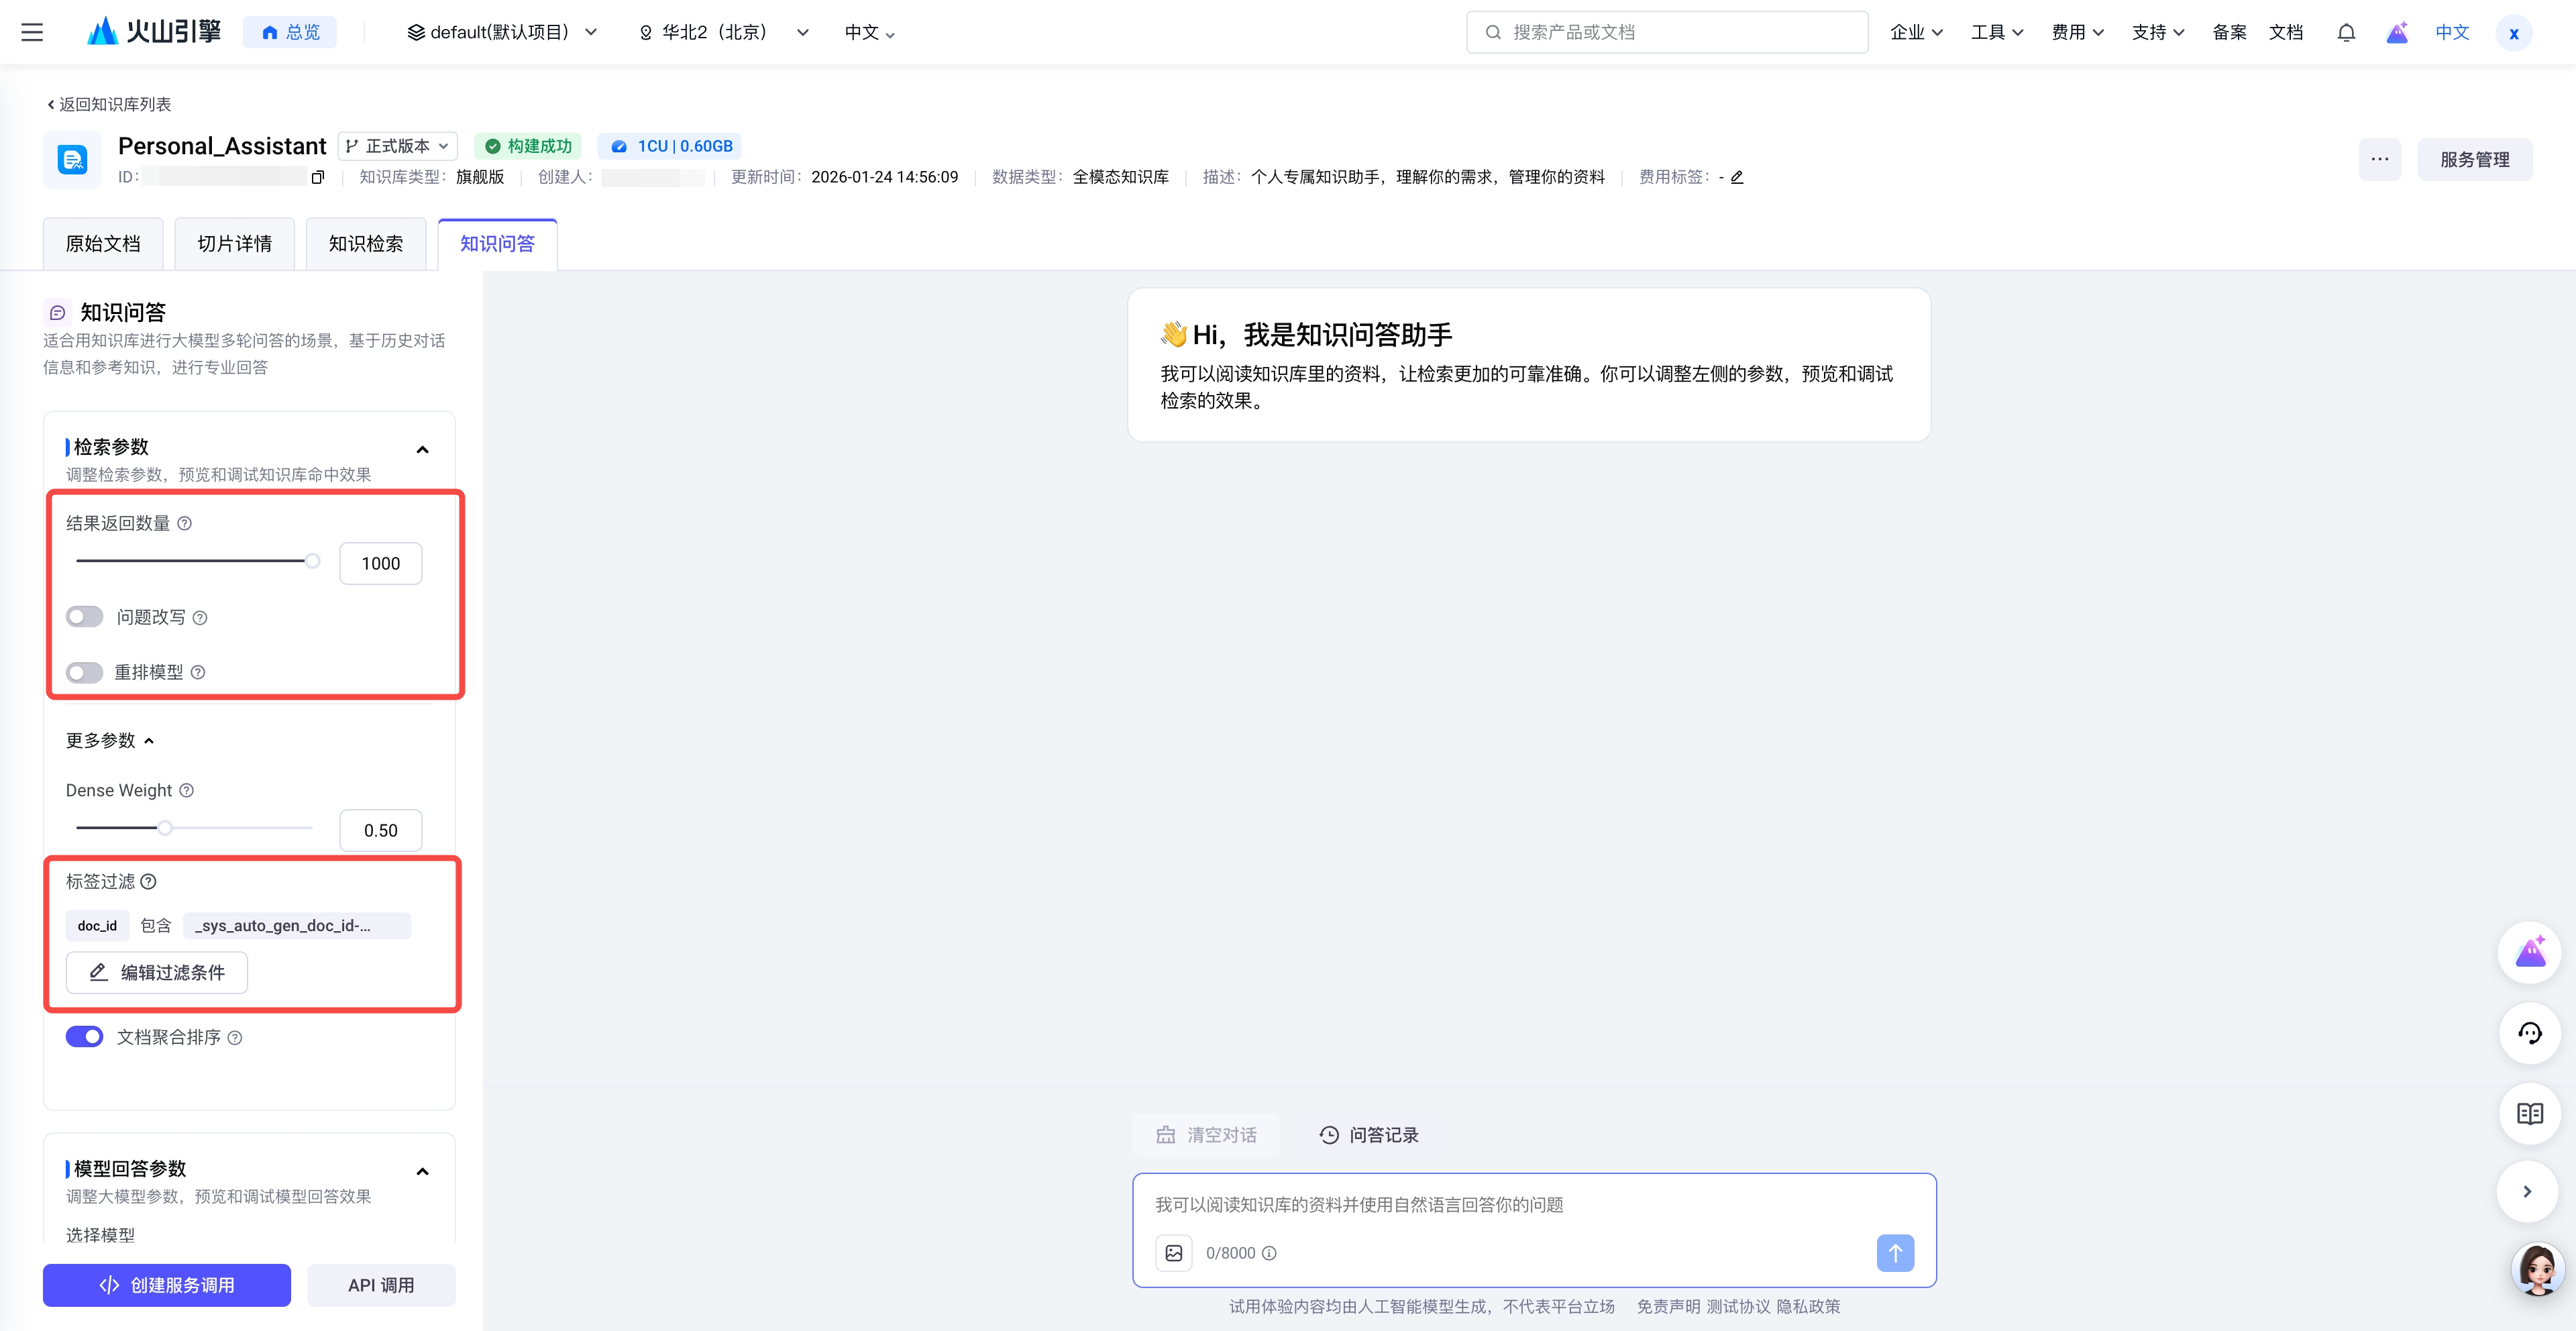Disable the 文档聚合排序 toggle
This screenshot has width=2576, height=1331.
85,1037
